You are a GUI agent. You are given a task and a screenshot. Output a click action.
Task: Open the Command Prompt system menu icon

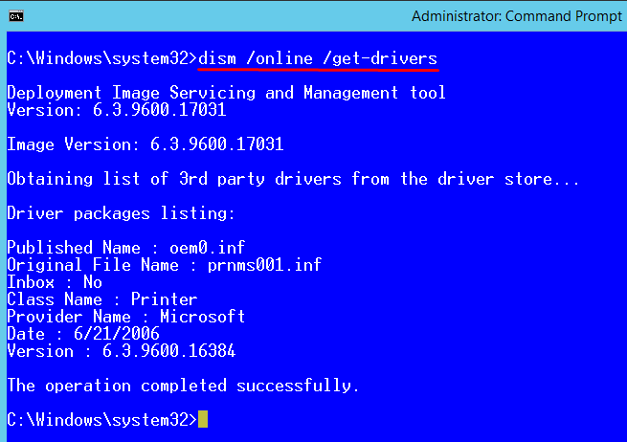point(16,16)
